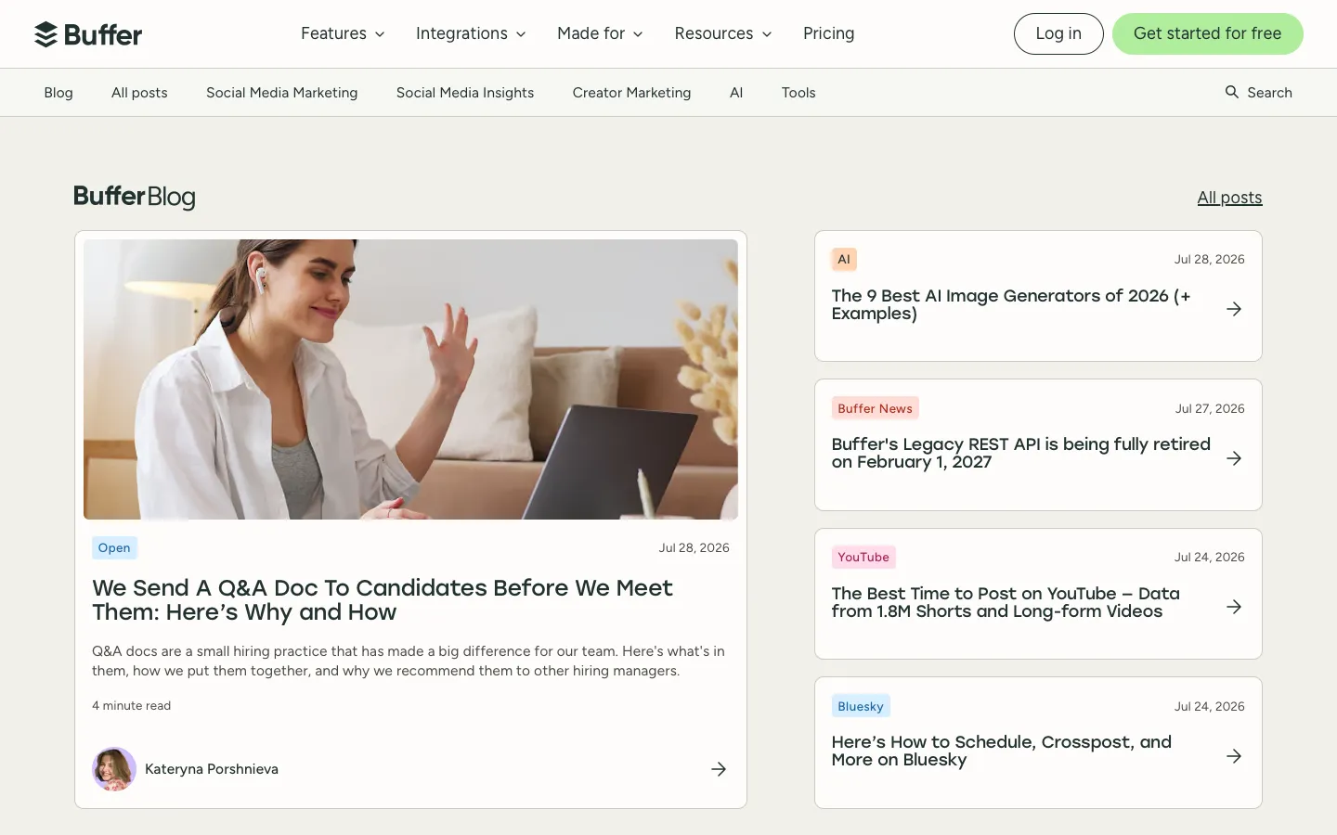Screen dimensions: 1337x835
Task: Open the AI category in subnav
Action: pyautogui.click(x=736, y=93)
